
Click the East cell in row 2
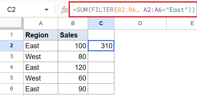click(41, 46)
